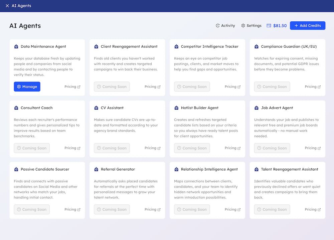Open AI Agents Settings
Screen dimensions: 334x240
[x=251, y=26]
